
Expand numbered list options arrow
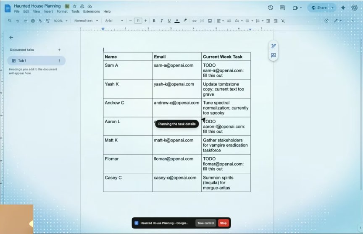click(263, 21)
